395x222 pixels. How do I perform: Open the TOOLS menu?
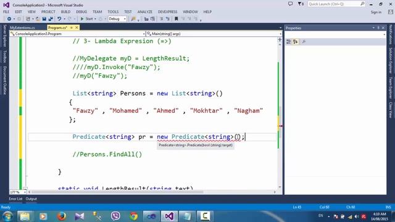pyautogui.click(x=113, y=12)
